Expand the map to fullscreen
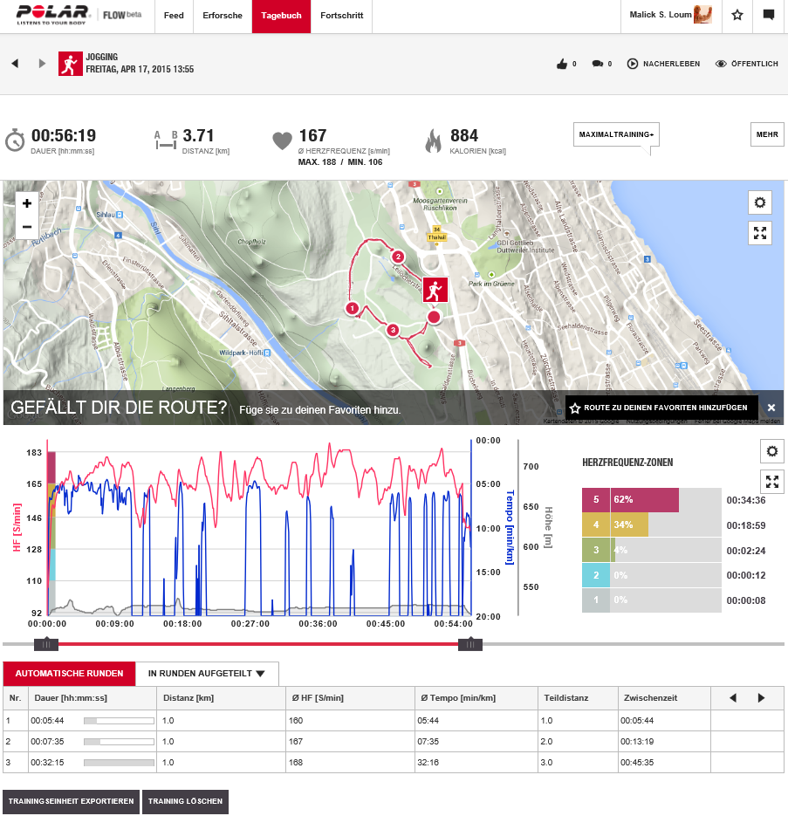 click(x=760, y=232)
